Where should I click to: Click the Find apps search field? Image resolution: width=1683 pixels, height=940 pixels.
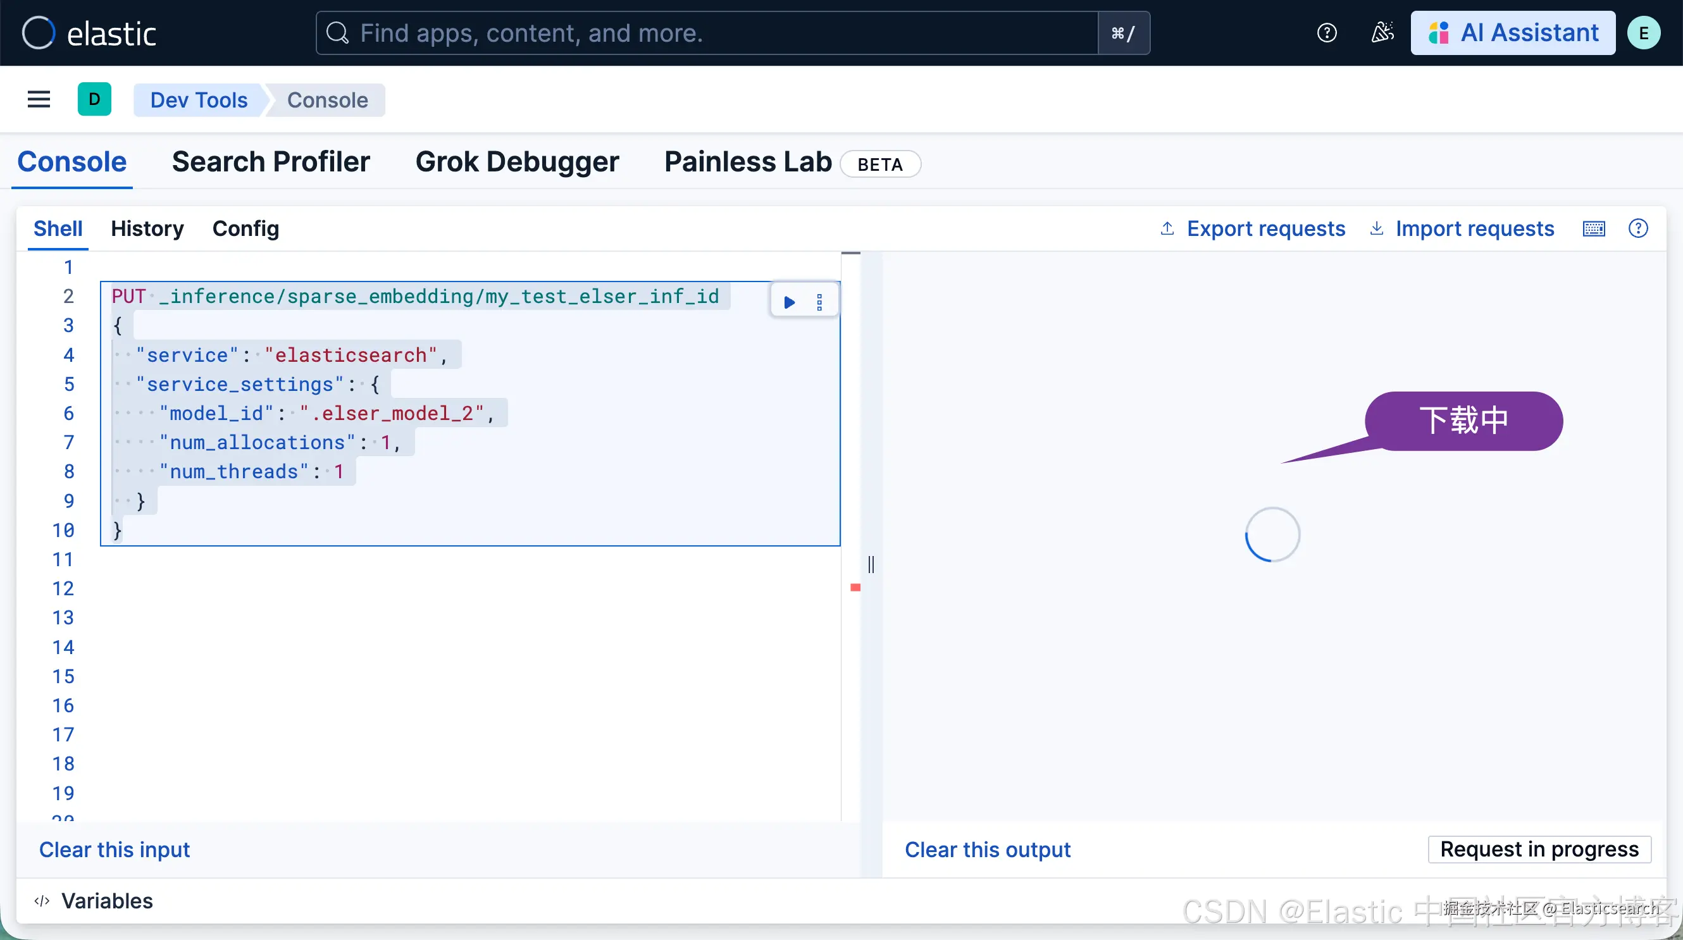click(705, 33)
